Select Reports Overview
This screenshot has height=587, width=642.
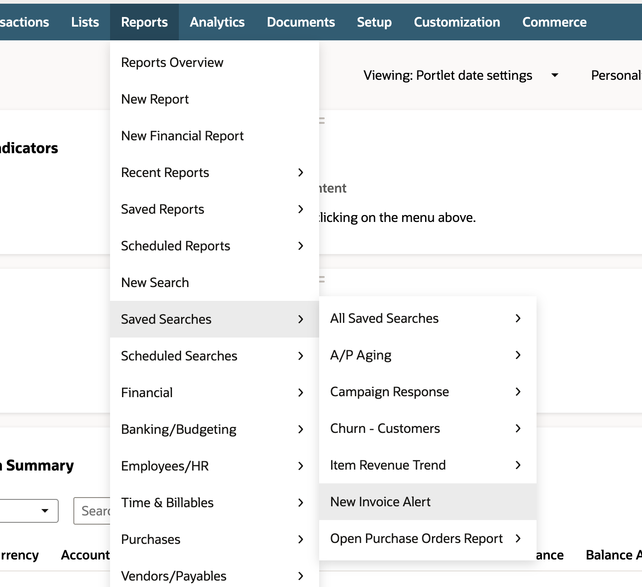tap(215, 62)
